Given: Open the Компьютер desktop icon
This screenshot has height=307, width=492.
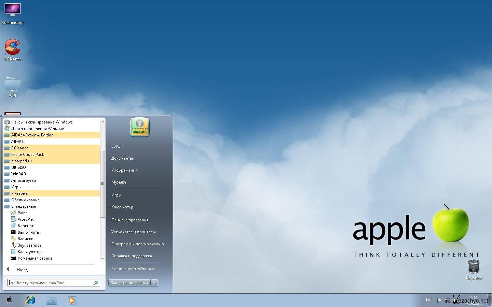Looking at the screenshot, I should (13, 14).
